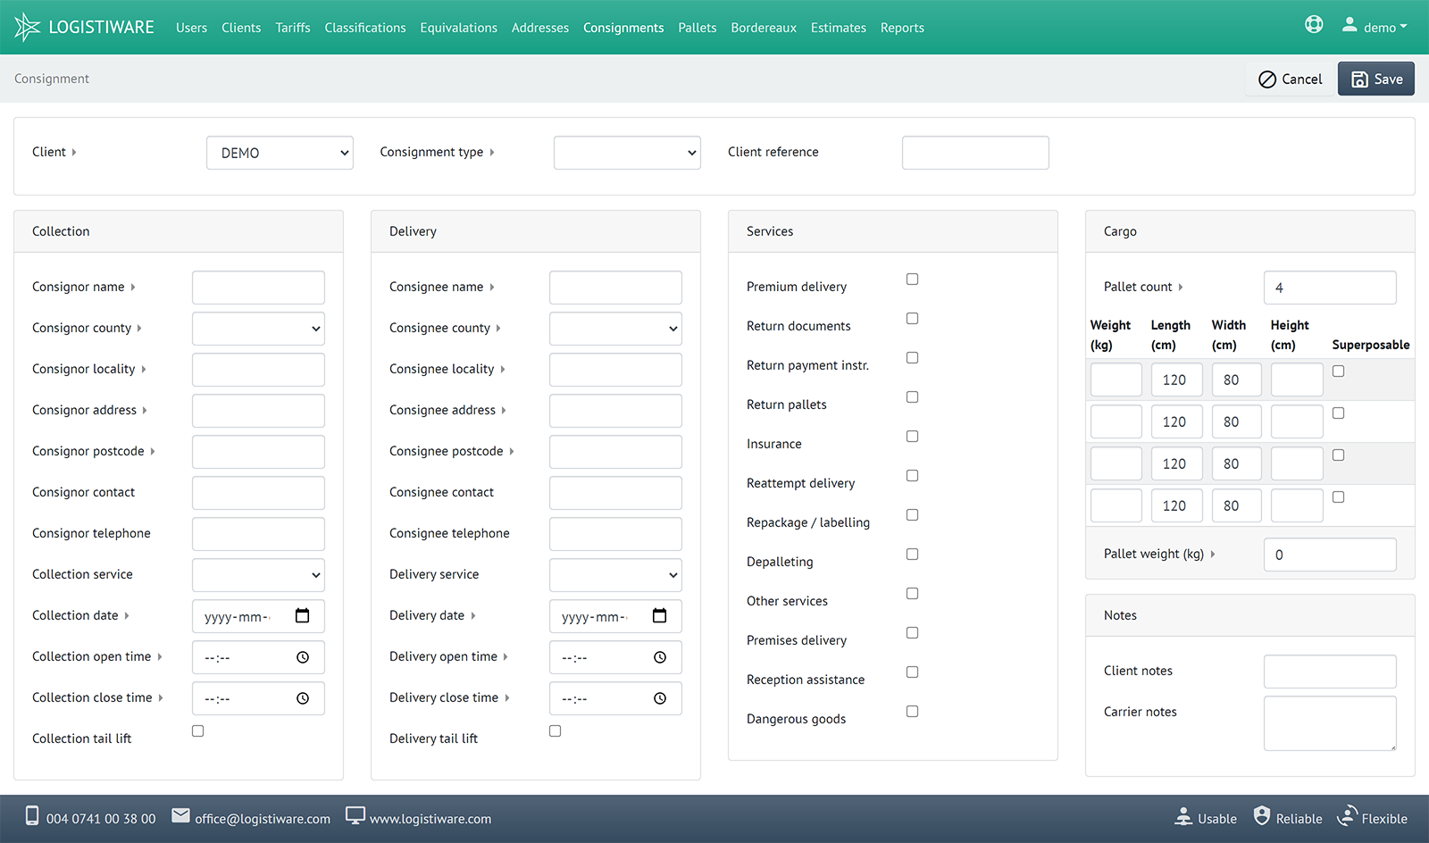The image size is (1429, 843).
Task: Click the Cancel button
Action: pyautogui.click(x=1290, y=79)
